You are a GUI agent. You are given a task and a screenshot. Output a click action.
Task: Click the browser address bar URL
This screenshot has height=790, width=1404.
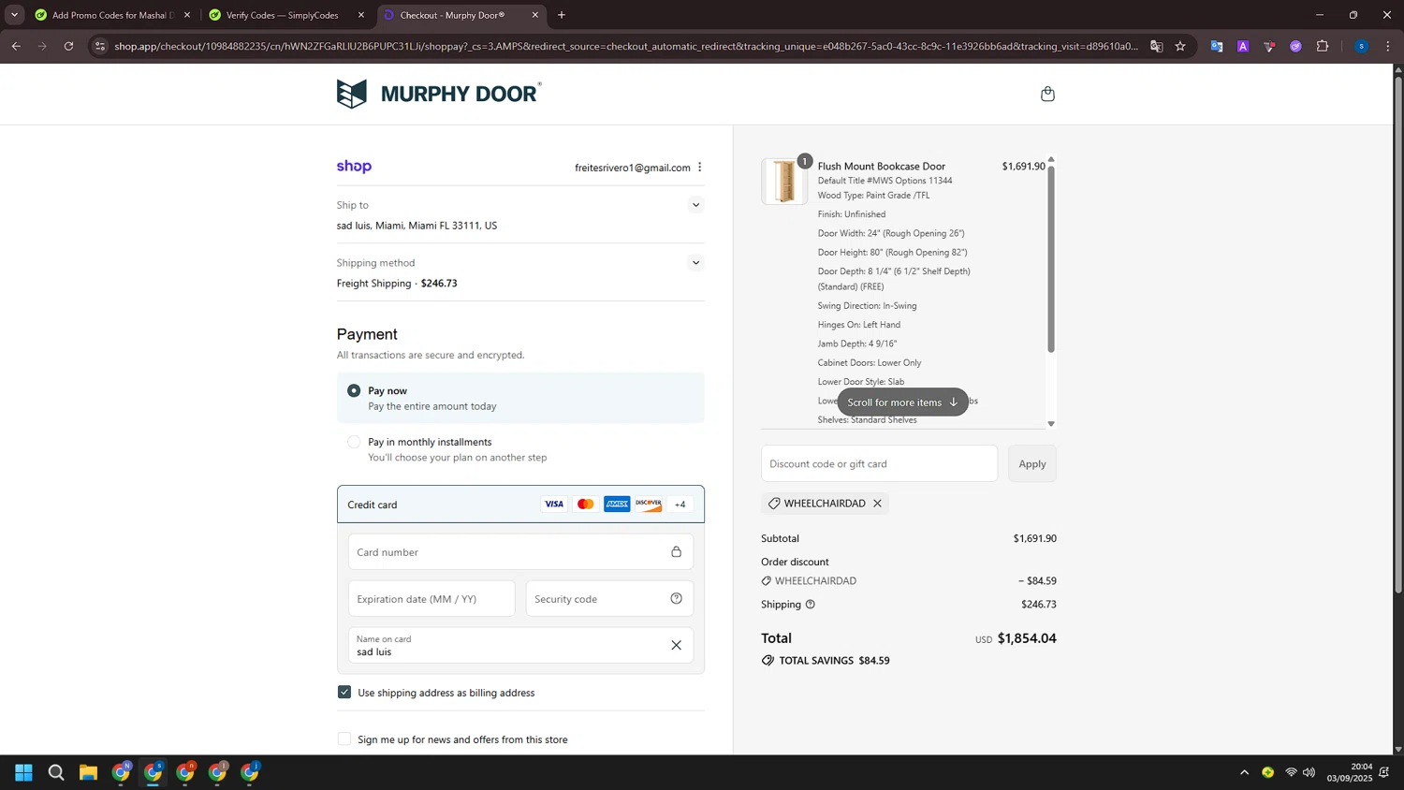[626, 46]
